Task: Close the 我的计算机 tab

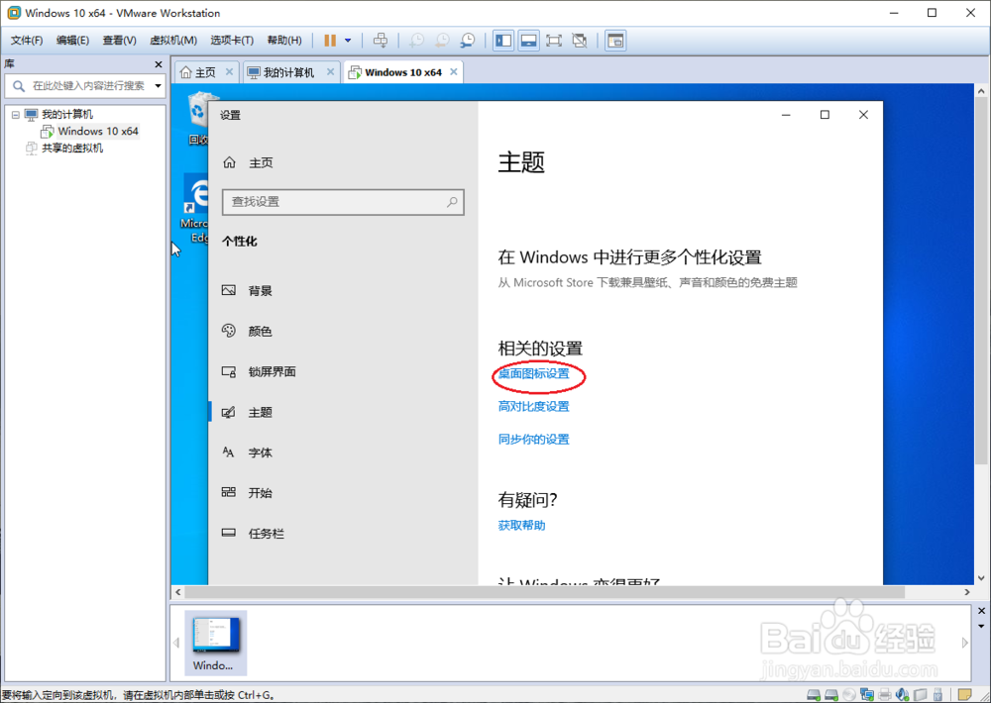Action: click(331, 72)
